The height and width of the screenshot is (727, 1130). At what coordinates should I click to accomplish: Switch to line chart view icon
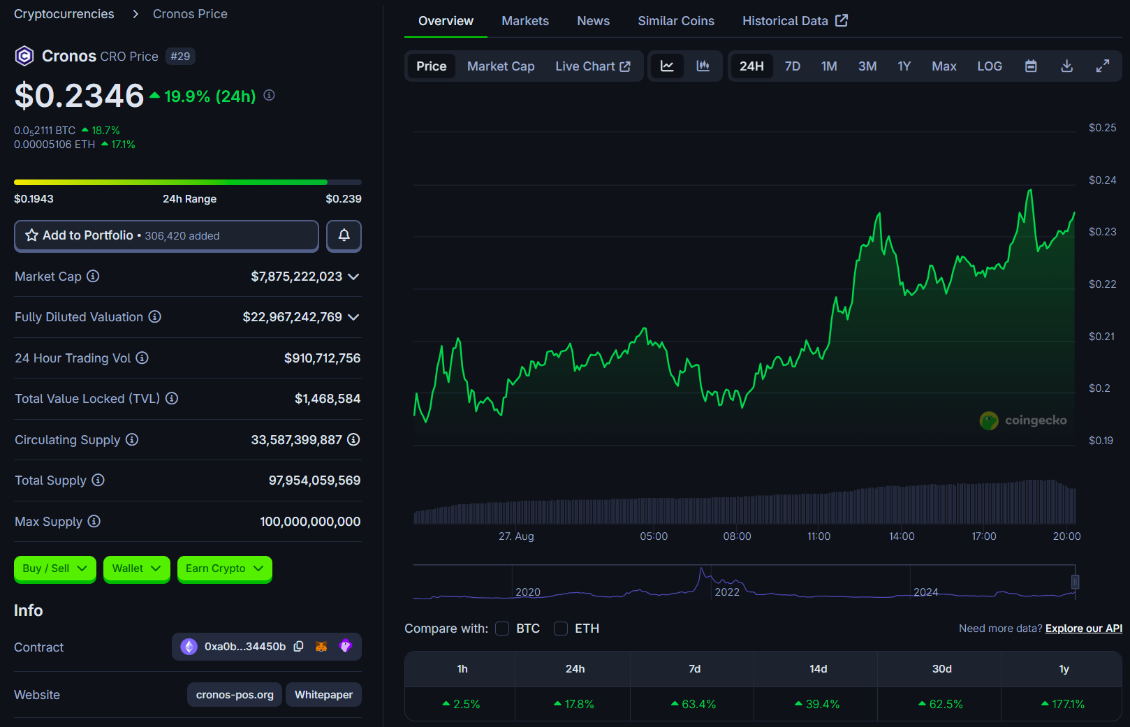pos(667,66)
